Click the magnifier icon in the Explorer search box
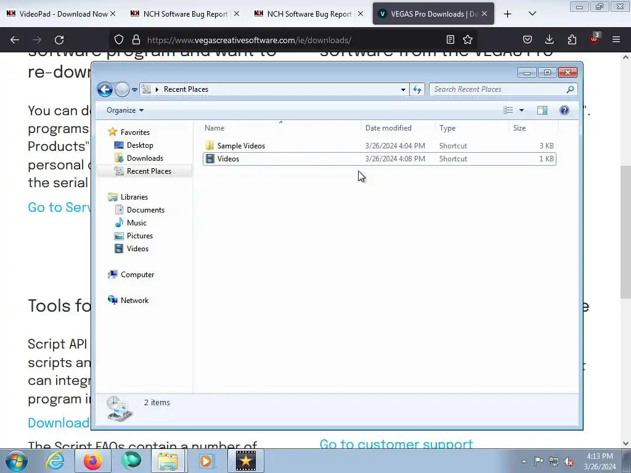This screenshot has height=473, width=631. [570, 89]
